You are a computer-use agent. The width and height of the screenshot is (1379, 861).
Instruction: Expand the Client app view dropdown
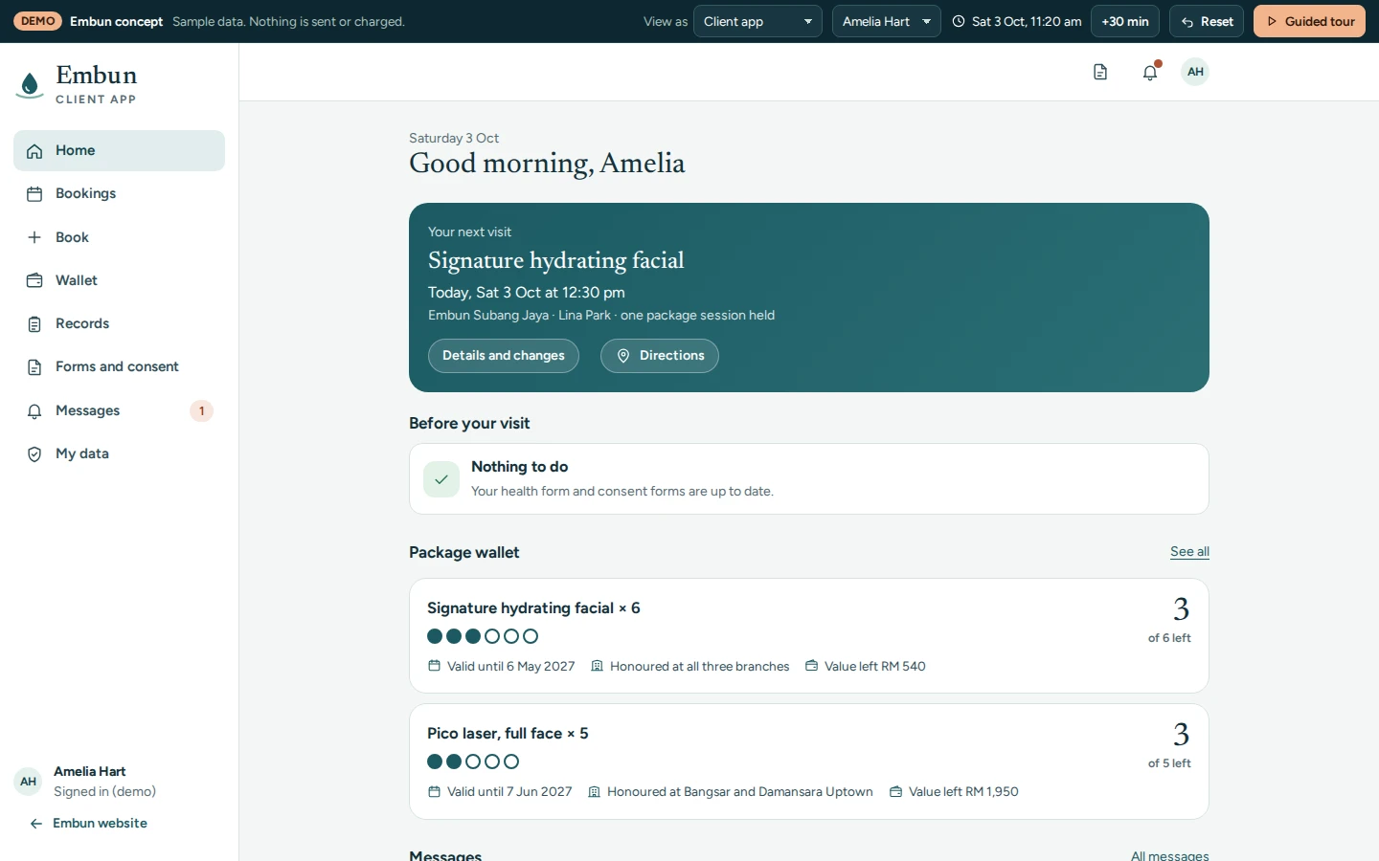pos(757,21)
